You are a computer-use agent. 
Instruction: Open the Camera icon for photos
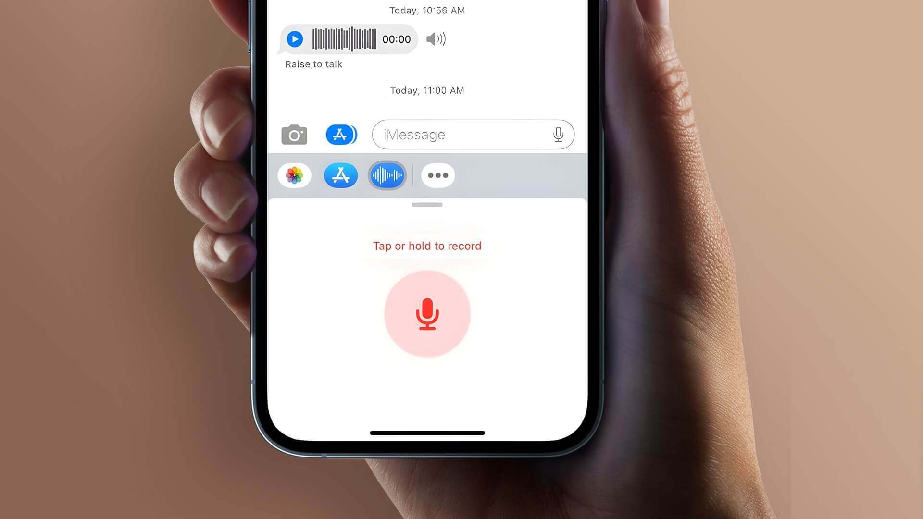click(294, 134)
